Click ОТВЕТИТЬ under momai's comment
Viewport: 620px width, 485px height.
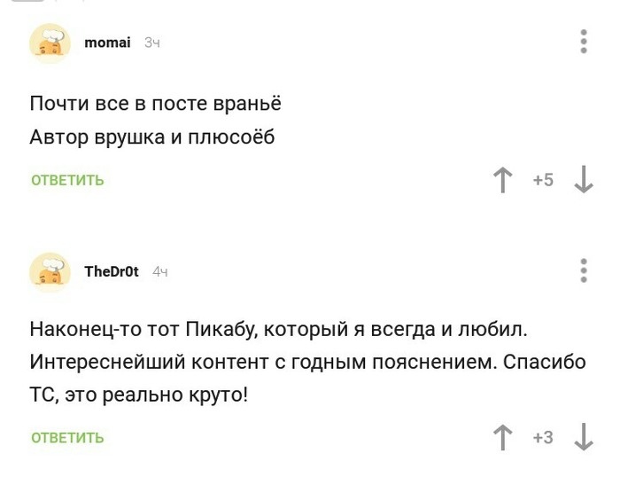[68, 181]
